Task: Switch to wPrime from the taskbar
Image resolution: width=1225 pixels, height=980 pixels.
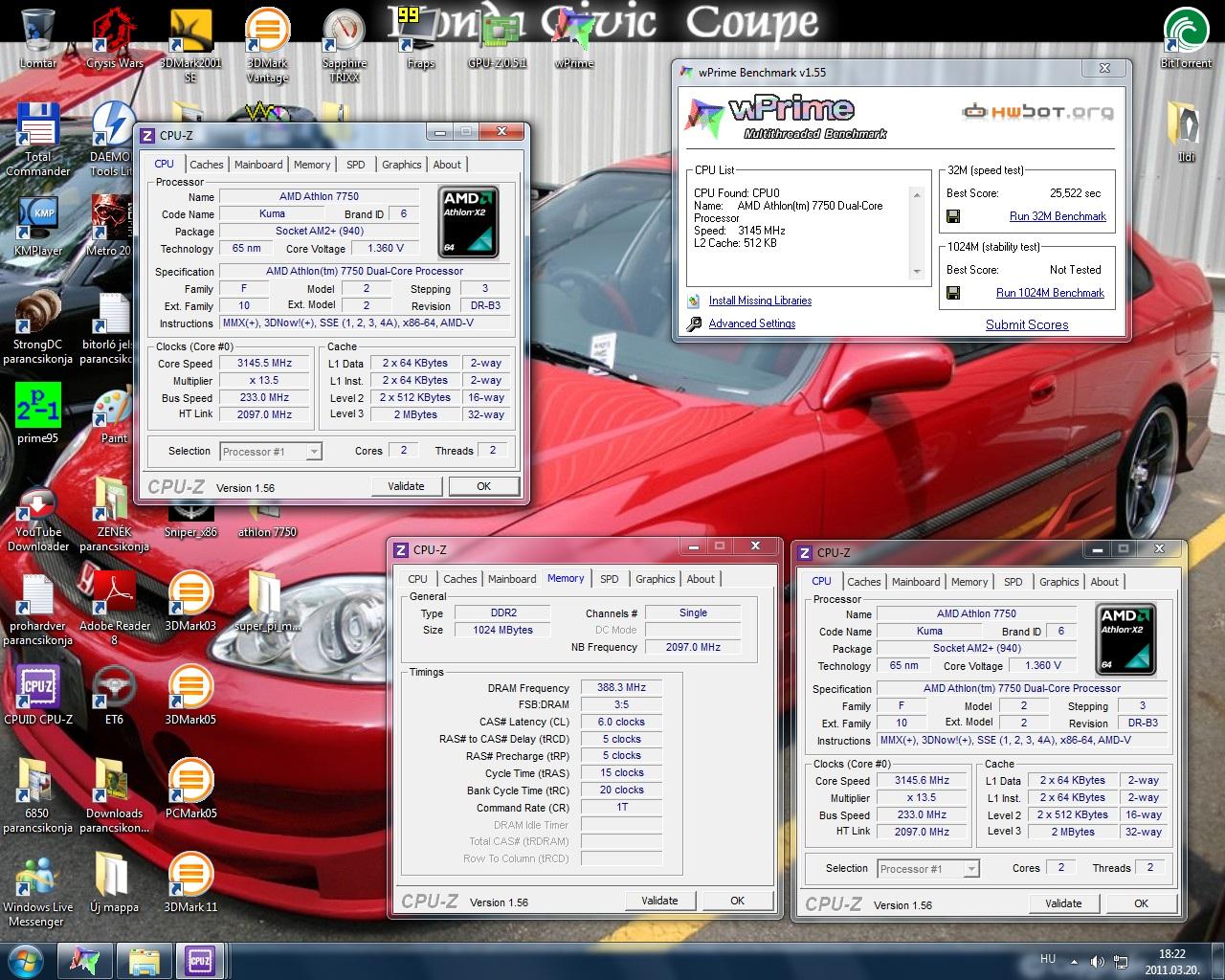Action: click(84, 960)
